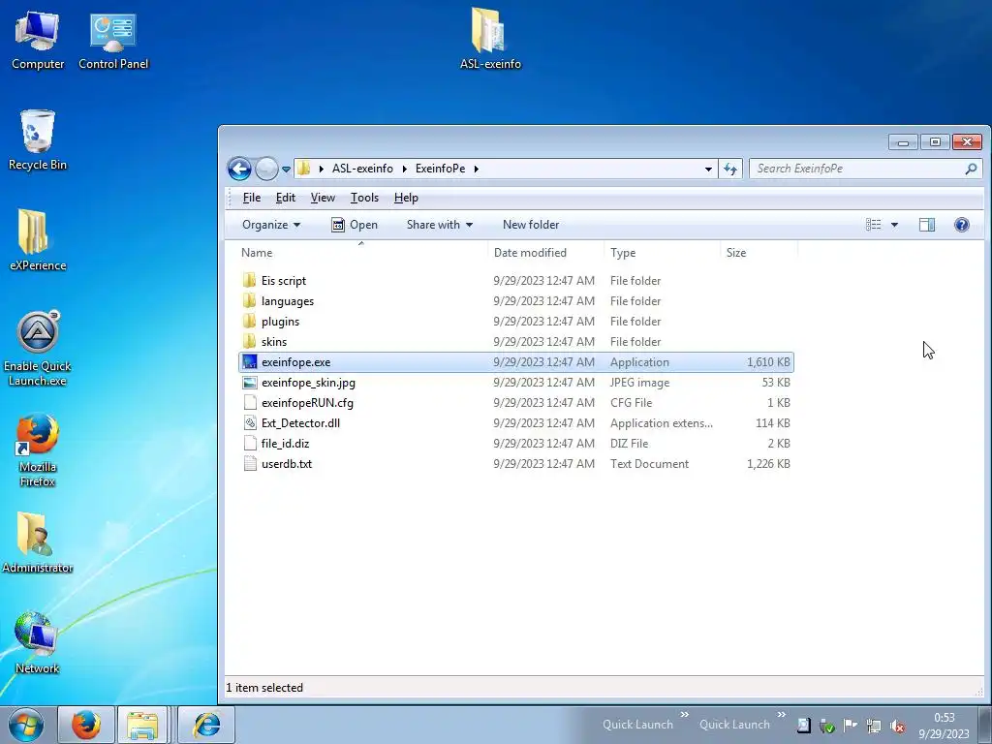Refresh the ExeinfoPe folder view

[x=730, y=169]
